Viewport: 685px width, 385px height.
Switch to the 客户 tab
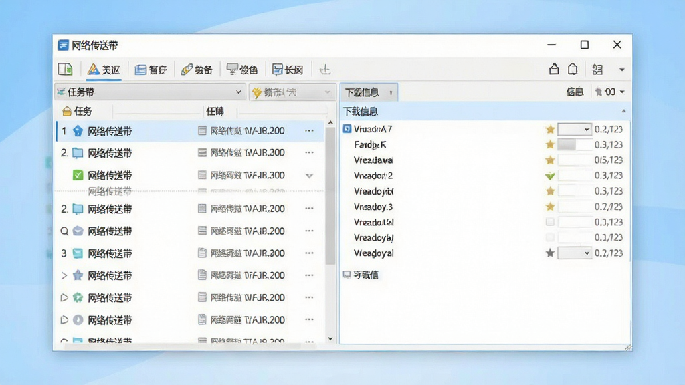point(151,70)
